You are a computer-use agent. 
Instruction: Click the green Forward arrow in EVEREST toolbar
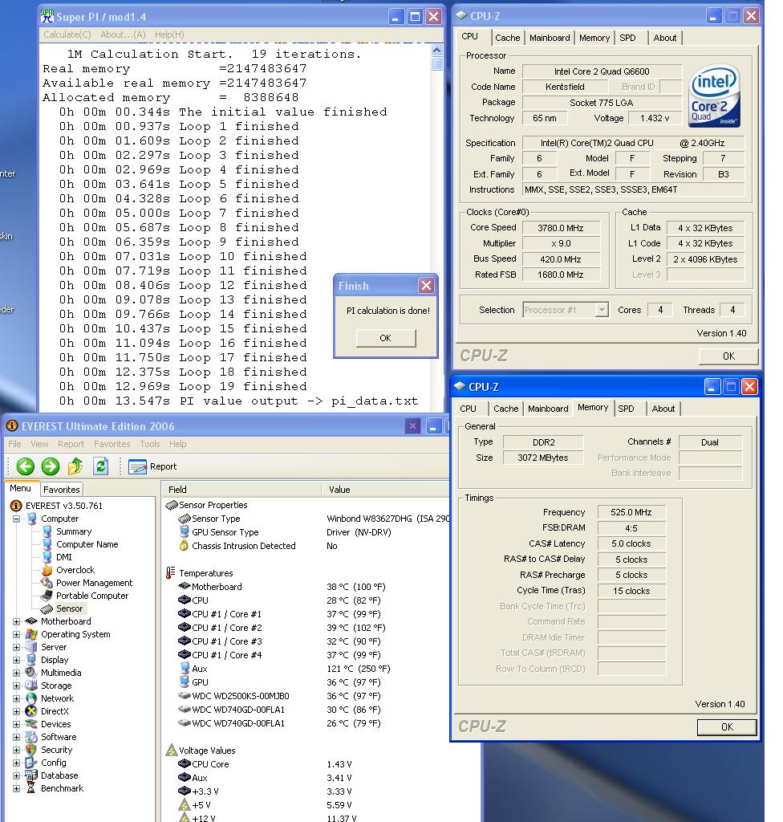click(x=51, y=466)
